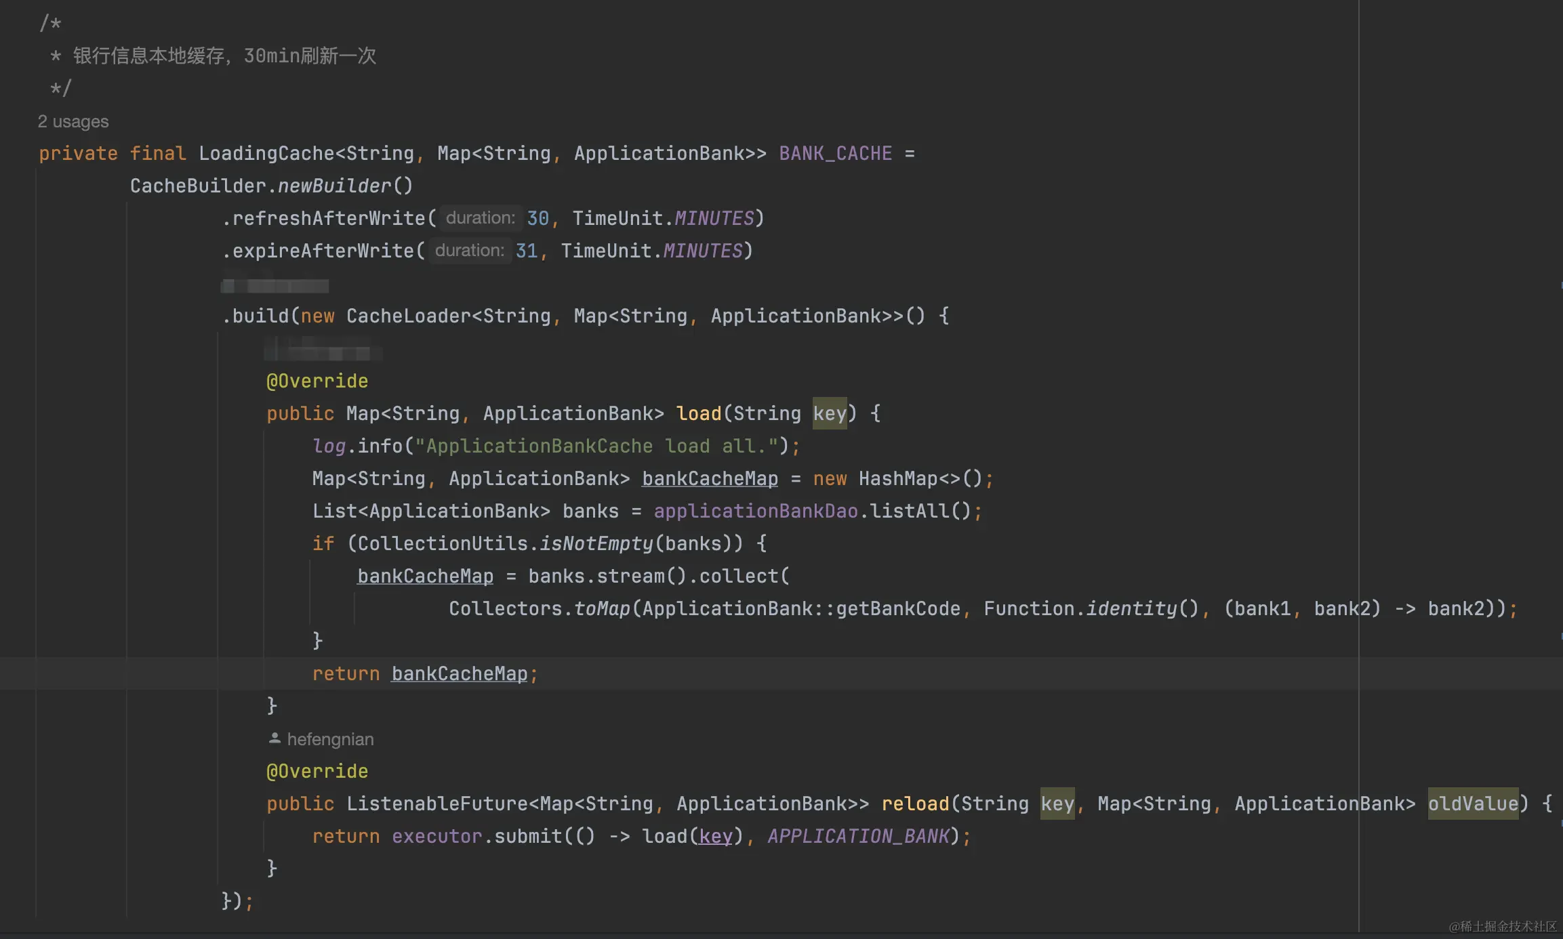
Task: Click the 'new' keyword before HashMap
Action: [830, 478]
